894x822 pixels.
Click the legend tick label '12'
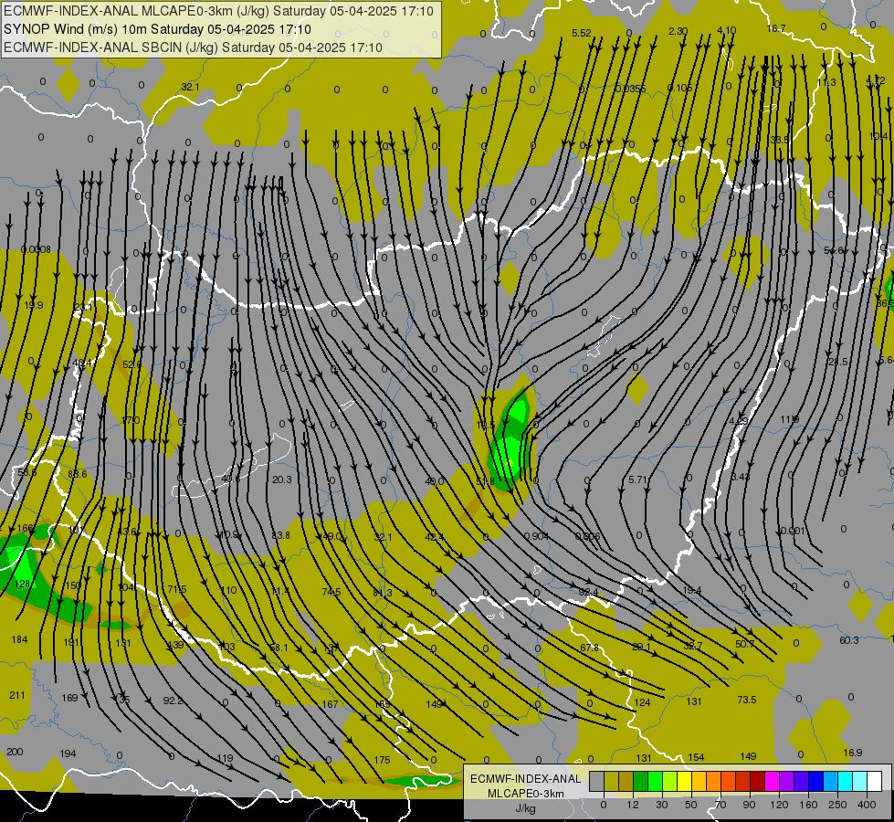(633, 805)
